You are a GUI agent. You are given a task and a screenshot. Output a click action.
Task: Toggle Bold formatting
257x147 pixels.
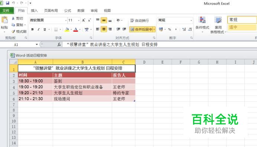[32, 29]
